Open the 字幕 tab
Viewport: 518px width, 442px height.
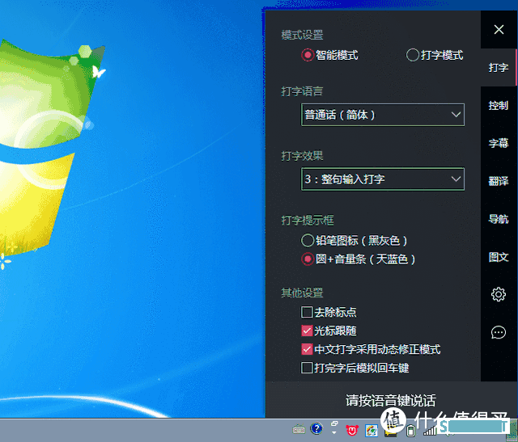(499, 143)
